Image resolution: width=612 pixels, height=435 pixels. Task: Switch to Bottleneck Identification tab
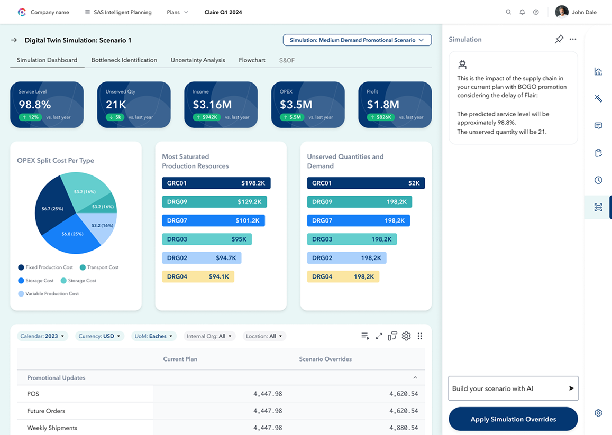pyautogui.click(x=124, y=60)
